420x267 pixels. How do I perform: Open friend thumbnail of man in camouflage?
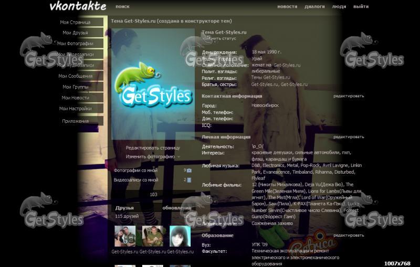(153, 236)
